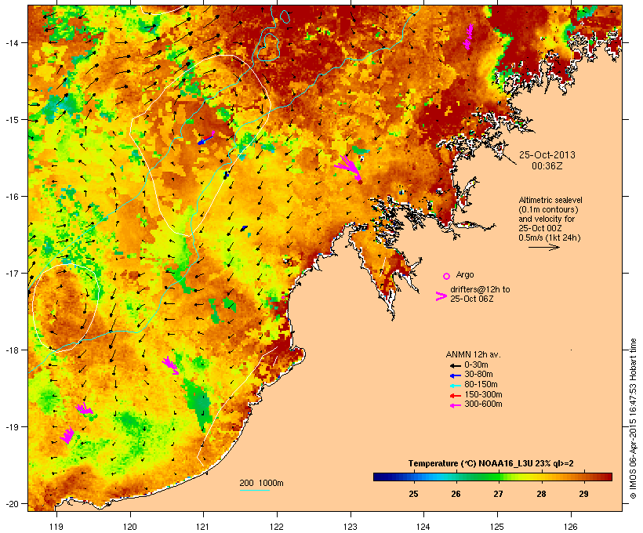Viewport: 643px width, 533px height.
Task: Click the magenta drifter cluster near 119.4E 18.8S
Action: 85,408
